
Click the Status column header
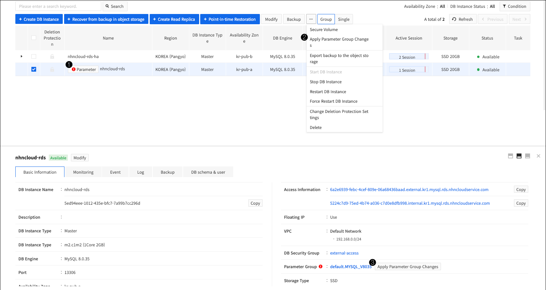(x=487, y=38)
